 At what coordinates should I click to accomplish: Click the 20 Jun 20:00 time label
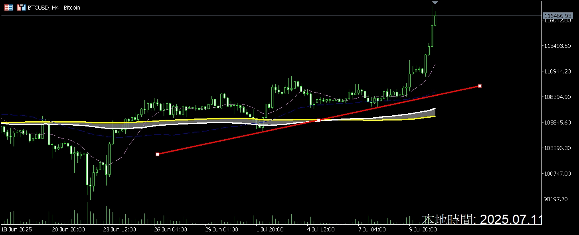click(68, 230)
